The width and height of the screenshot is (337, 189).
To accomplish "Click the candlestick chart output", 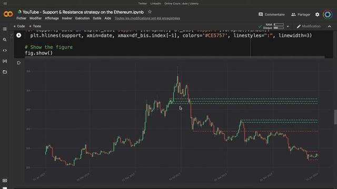I will (174, 121).
